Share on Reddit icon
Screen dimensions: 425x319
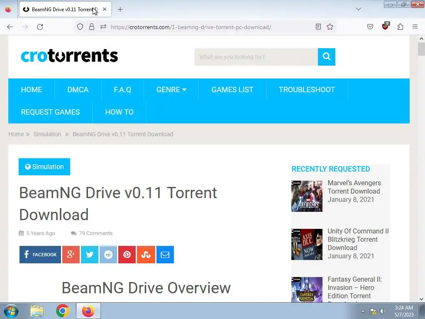click(x=108, y=255)
